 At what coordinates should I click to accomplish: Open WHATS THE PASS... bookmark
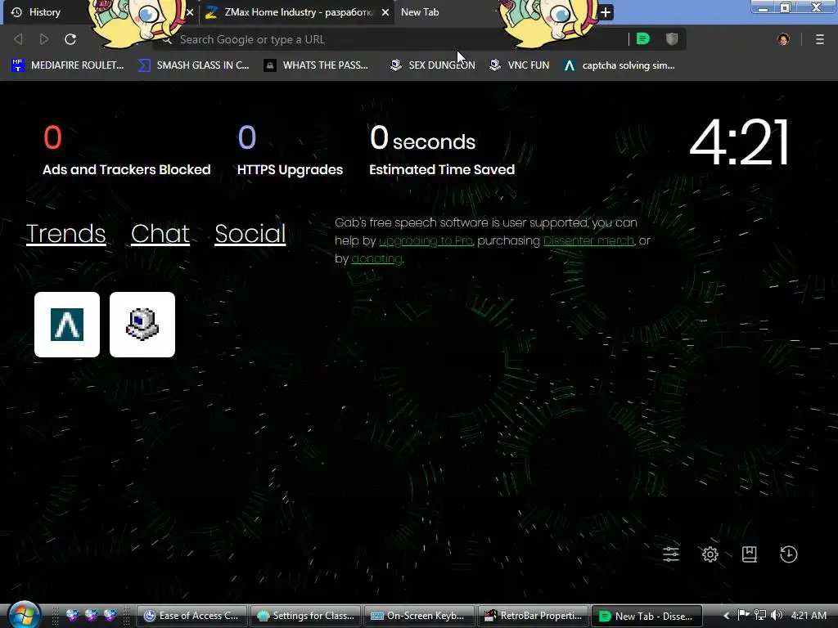tap(317, 65)
